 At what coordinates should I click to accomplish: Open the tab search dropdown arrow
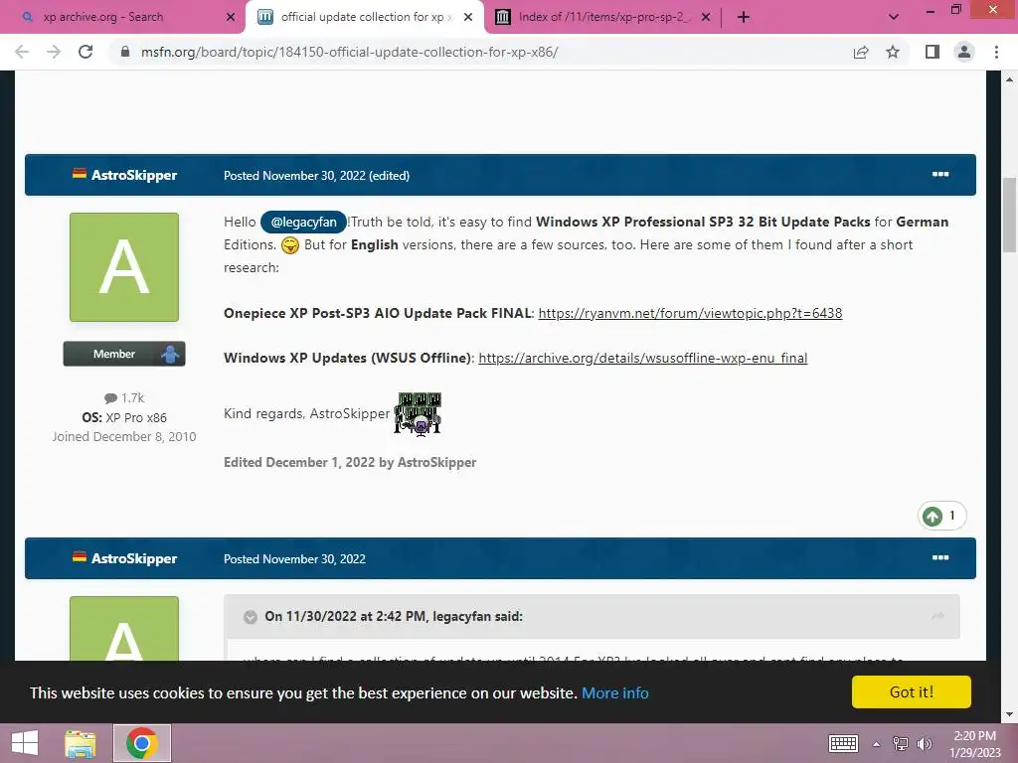pyautogui.click(x=894, y=17)
